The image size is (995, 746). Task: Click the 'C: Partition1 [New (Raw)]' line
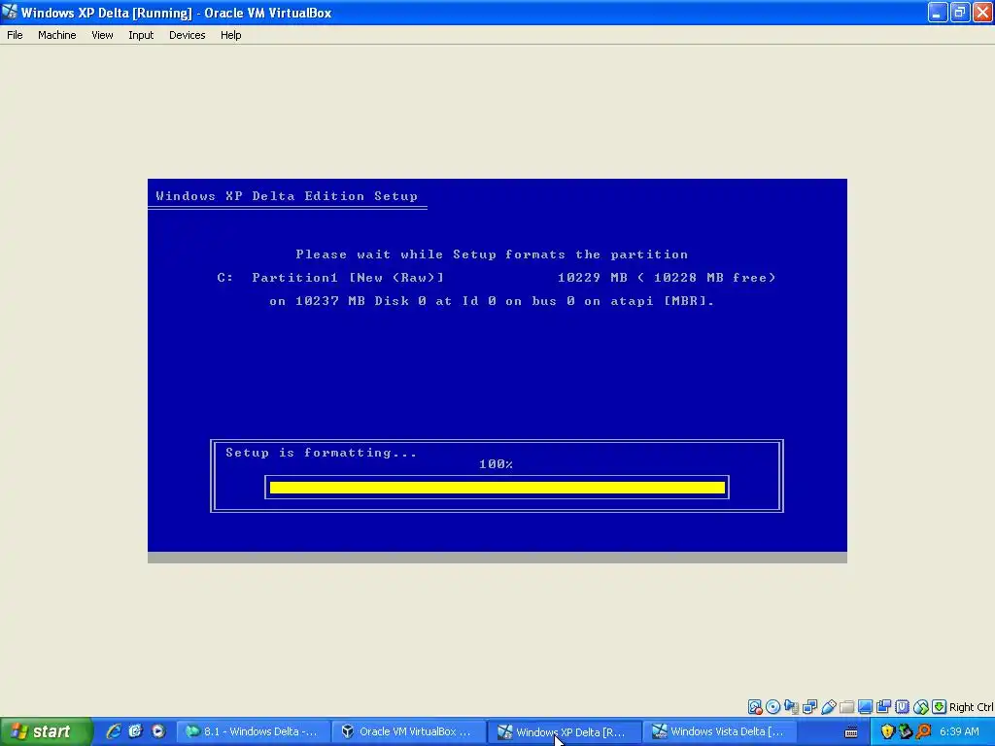click(x=330, y=278)
